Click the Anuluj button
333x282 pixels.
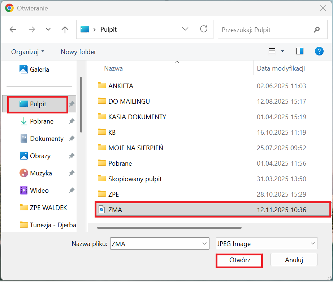click(294, 260)
